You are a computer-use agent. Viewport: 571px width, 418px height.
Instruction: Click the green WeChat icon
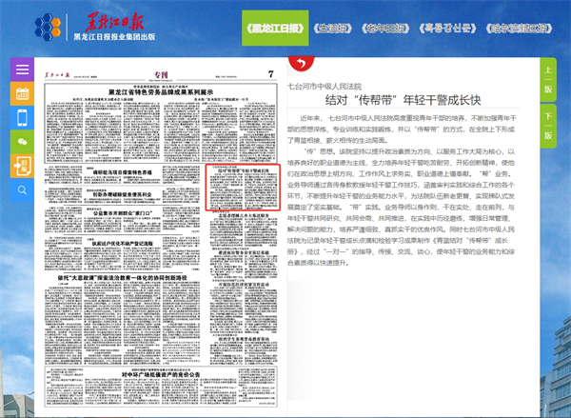pyautogui.click(x=23, y=141)
